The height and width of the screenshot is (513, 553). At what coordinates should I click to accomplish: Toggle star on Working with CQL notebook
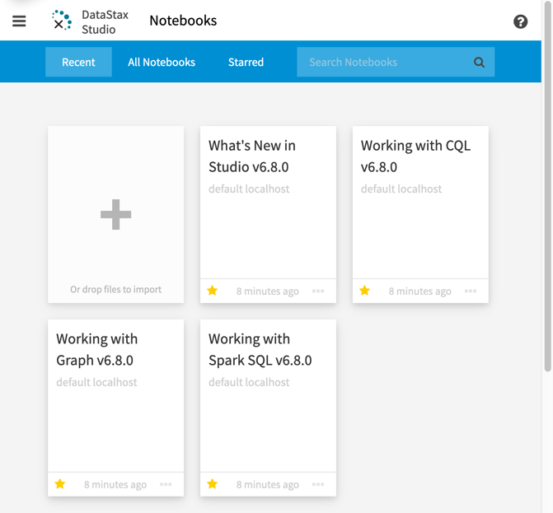pos(365,291)
